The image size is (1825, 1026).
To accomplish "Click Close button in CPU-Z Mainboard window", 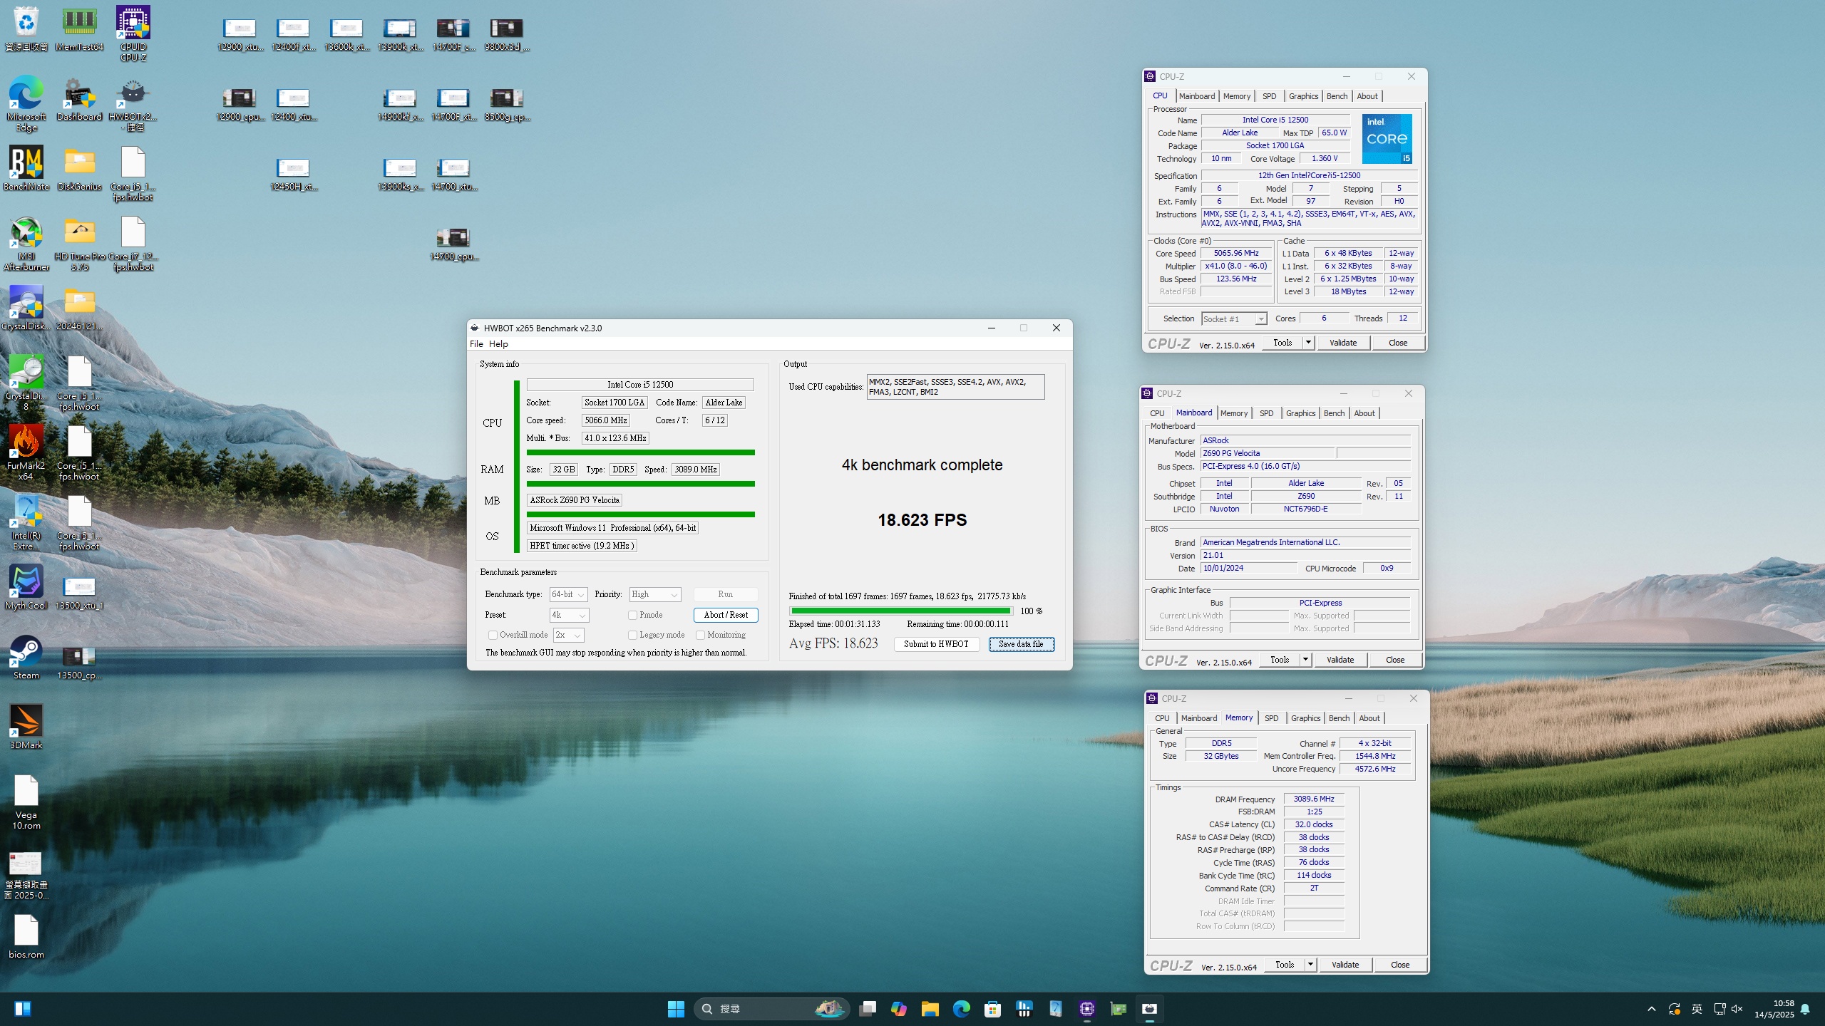I will tap(1395, 660).
